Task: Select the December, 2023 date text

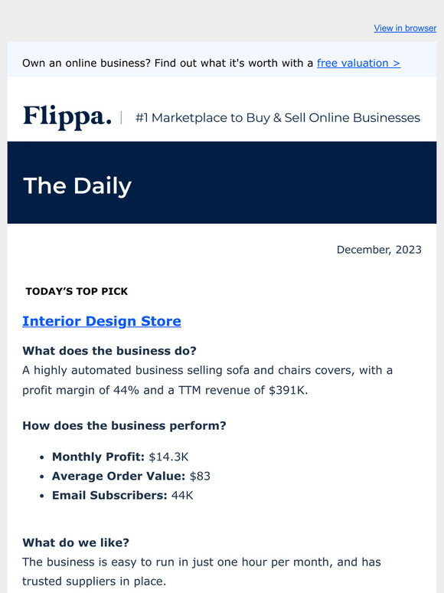Action: point(379,250)
